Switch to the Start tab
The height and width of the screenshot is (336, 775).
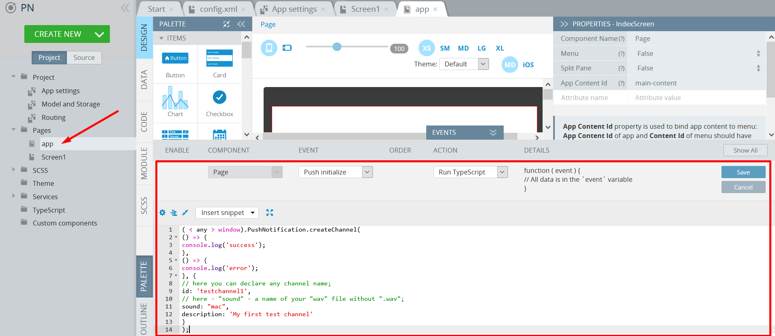pyautogui.click(x=156, y=9)
